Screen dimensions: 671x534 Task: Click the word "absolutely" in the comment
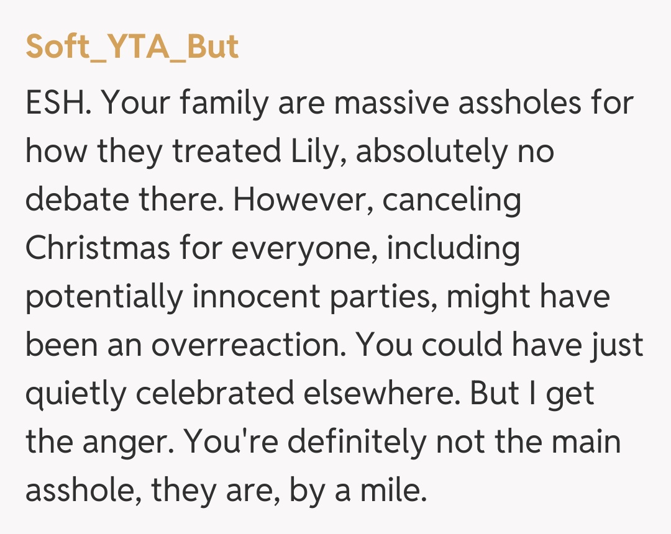click(430, 152)
